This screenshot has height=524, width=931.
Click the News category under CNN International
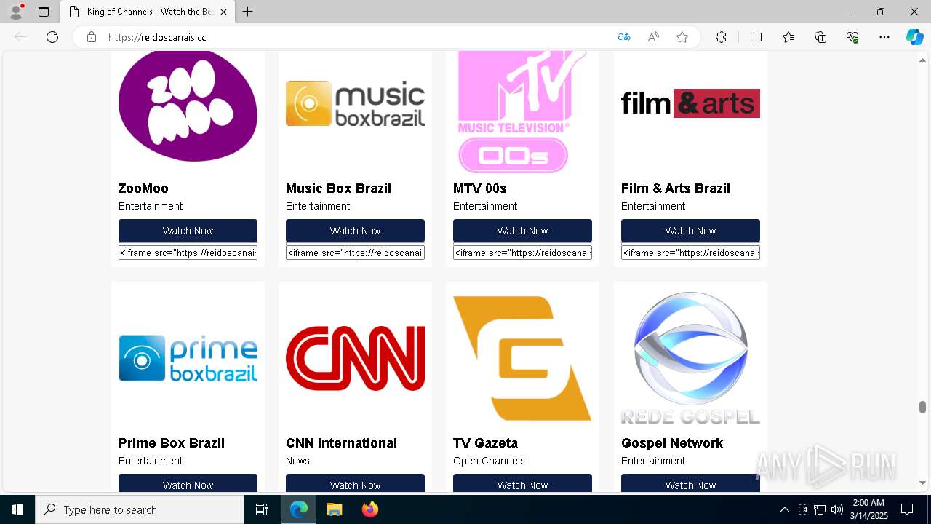tap(297, 461)
